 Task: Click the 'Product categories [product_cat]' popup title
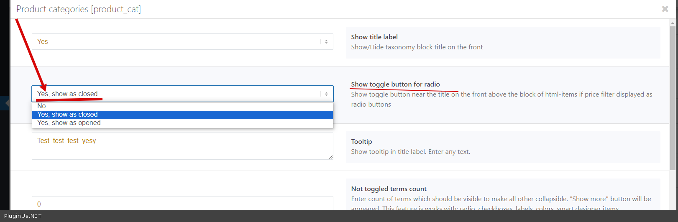pyautogui.click(x=79, y=9)
